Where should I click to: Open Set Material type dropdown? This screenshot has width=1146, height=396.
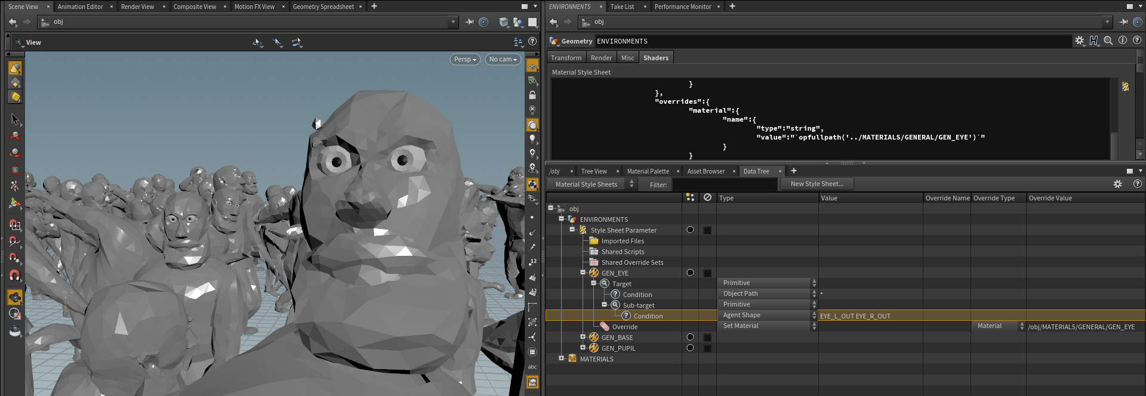tap(767, 326)
